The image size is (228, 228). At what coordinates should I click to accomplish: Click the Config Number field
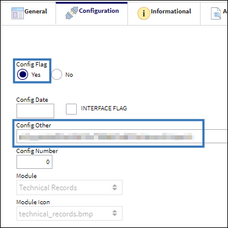[x=34, y=162]
